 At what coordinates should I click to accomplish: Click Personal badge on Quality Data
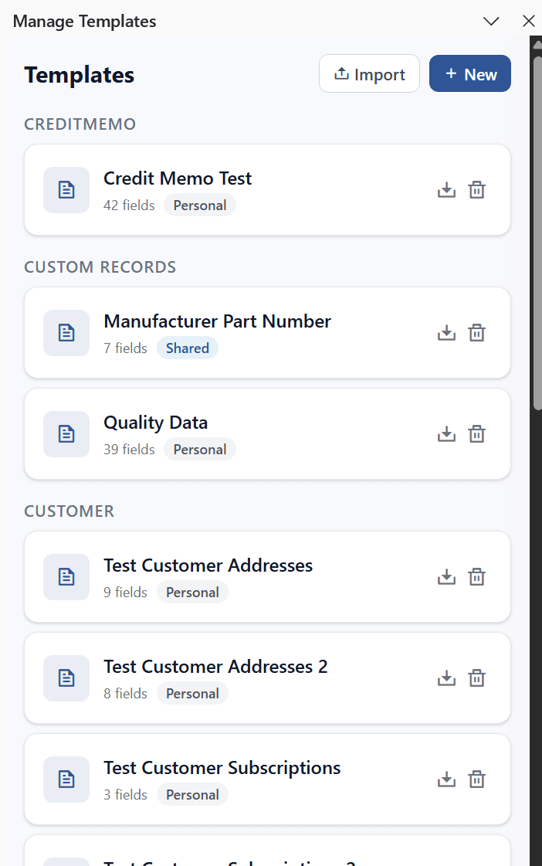[200, 450]
